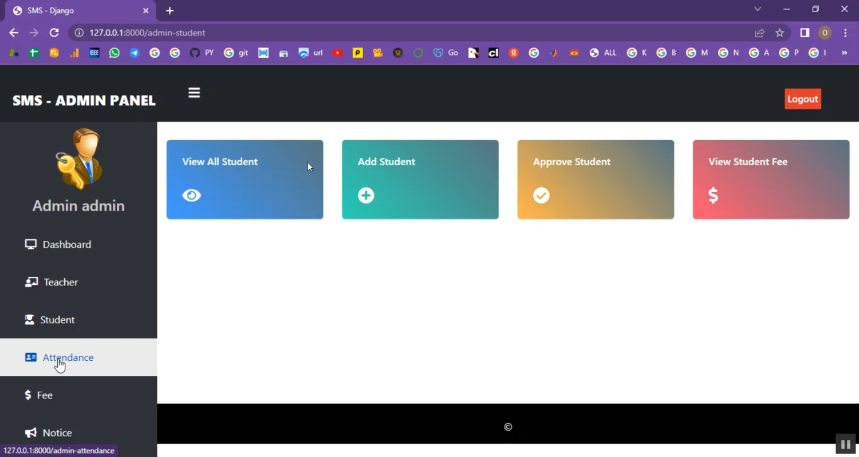Open the Chrome three-dot menu

(x=845, y=33)
